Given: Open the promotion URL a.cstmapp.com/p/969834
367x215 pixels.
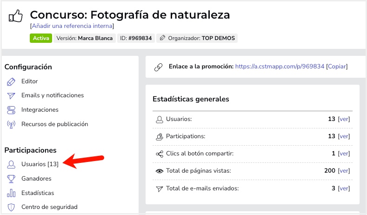Looking at the screenshot, I should 280,67.
